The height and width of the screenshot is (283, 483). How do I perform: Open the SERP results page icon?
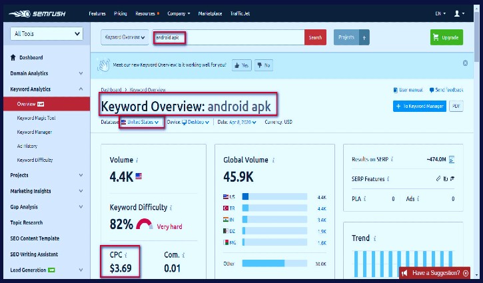click(452, 160)
